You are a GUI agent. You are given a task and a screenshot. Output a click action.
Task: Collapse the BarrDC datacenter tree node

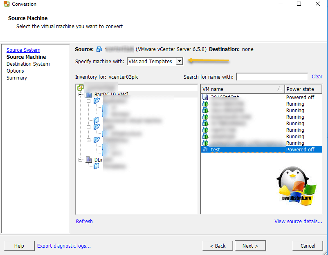pos(81,95)
